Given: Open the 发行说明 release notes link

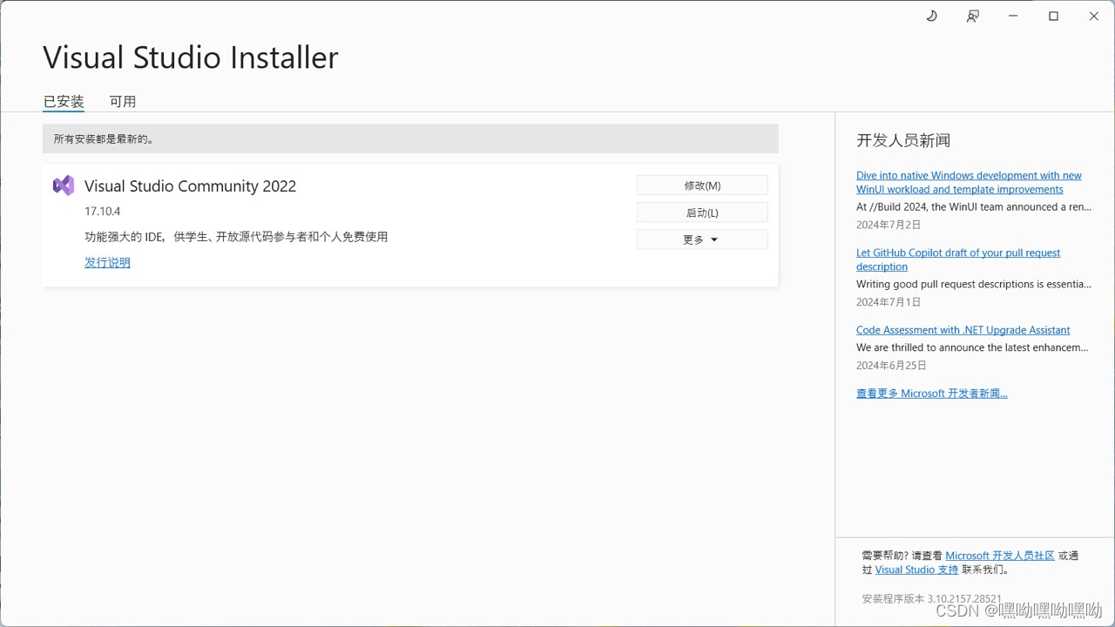Looking at the screenshot, I should click(107, 262).
